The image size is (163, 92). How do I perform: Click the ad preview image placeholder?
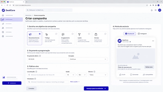pos(136,56)
